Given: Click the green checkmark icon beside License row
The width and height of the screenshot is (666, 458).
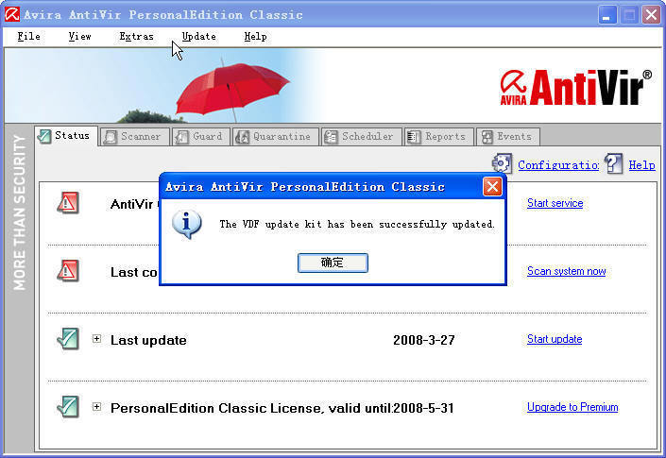Looking at the screenshot, I should [x=67, y=407].
